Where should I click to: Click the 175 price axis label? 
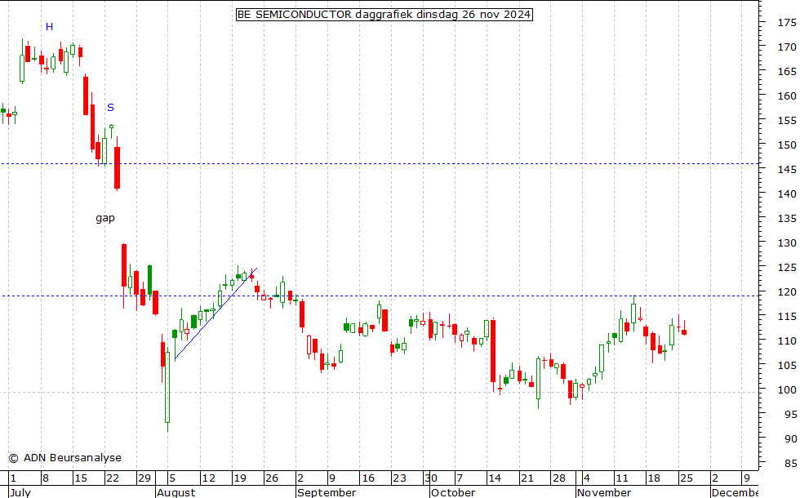pyautogui.click(x=787, y=23)
